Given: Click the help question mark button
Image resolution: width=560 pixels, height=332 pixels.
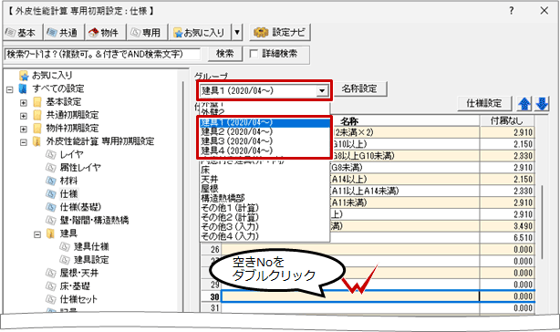Looking at the screenshot, I should [512, 11].
